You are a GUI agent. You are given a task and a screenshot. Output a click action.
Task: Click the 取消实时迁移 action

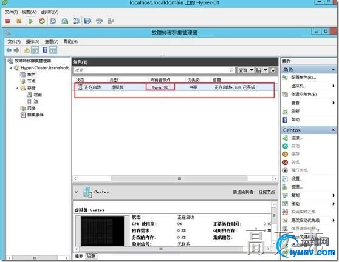point(303,212)
